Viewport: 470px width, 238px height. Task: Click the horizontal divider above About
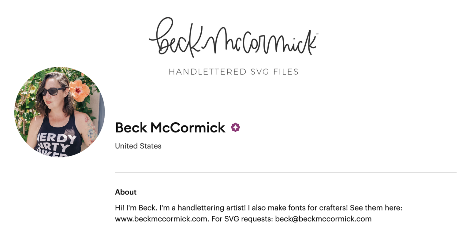[285, 172]
